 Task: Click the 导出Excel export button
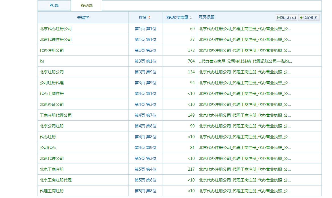(286, 18)
